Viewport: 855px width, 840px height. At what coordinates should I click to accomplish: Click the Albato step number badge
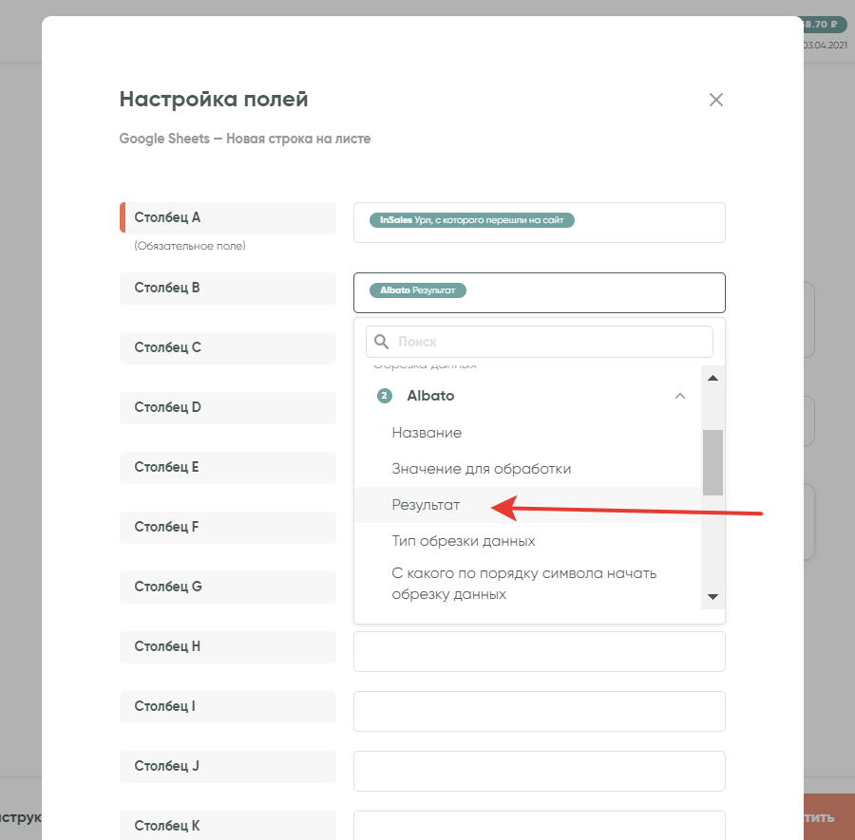tap(385, 396)
